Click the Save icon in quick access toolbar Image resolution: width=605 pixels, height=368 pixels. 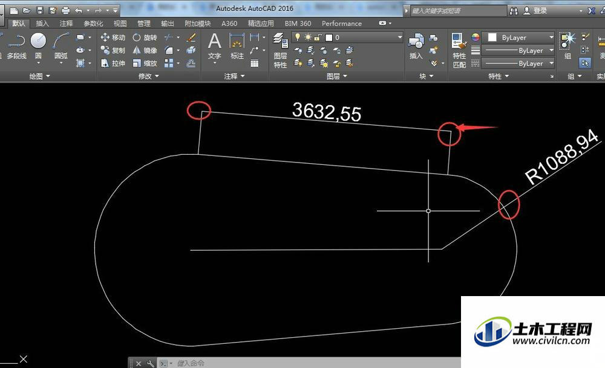[40, 10]
